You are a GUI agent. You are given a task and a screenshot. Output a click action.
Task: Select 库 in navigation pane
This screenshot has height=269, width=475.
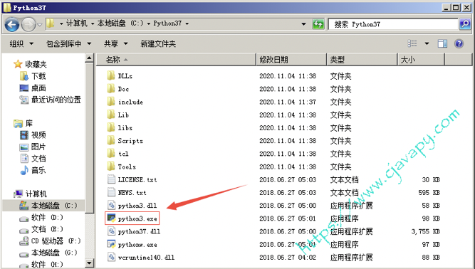pos(28,123)
